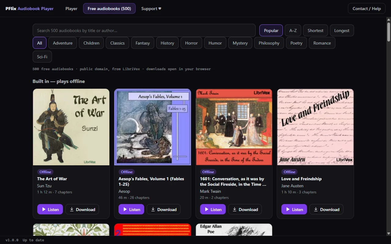The height and width of the screenshot is (244, 391).
Task: Click the PFlix Audiobook Player logo
Action: coord(29,9)
